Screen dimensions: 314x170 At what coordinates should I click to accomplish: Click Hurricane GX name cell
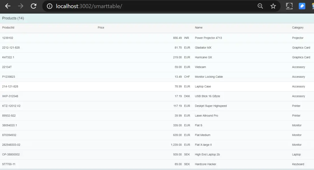(203, 57)
